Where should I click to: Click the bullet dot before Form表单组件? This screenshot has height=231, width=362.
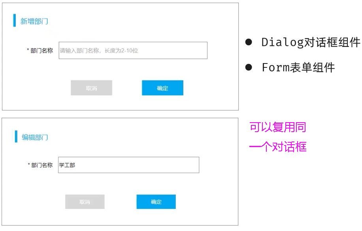pyautogui.click(x=249, y=67)
